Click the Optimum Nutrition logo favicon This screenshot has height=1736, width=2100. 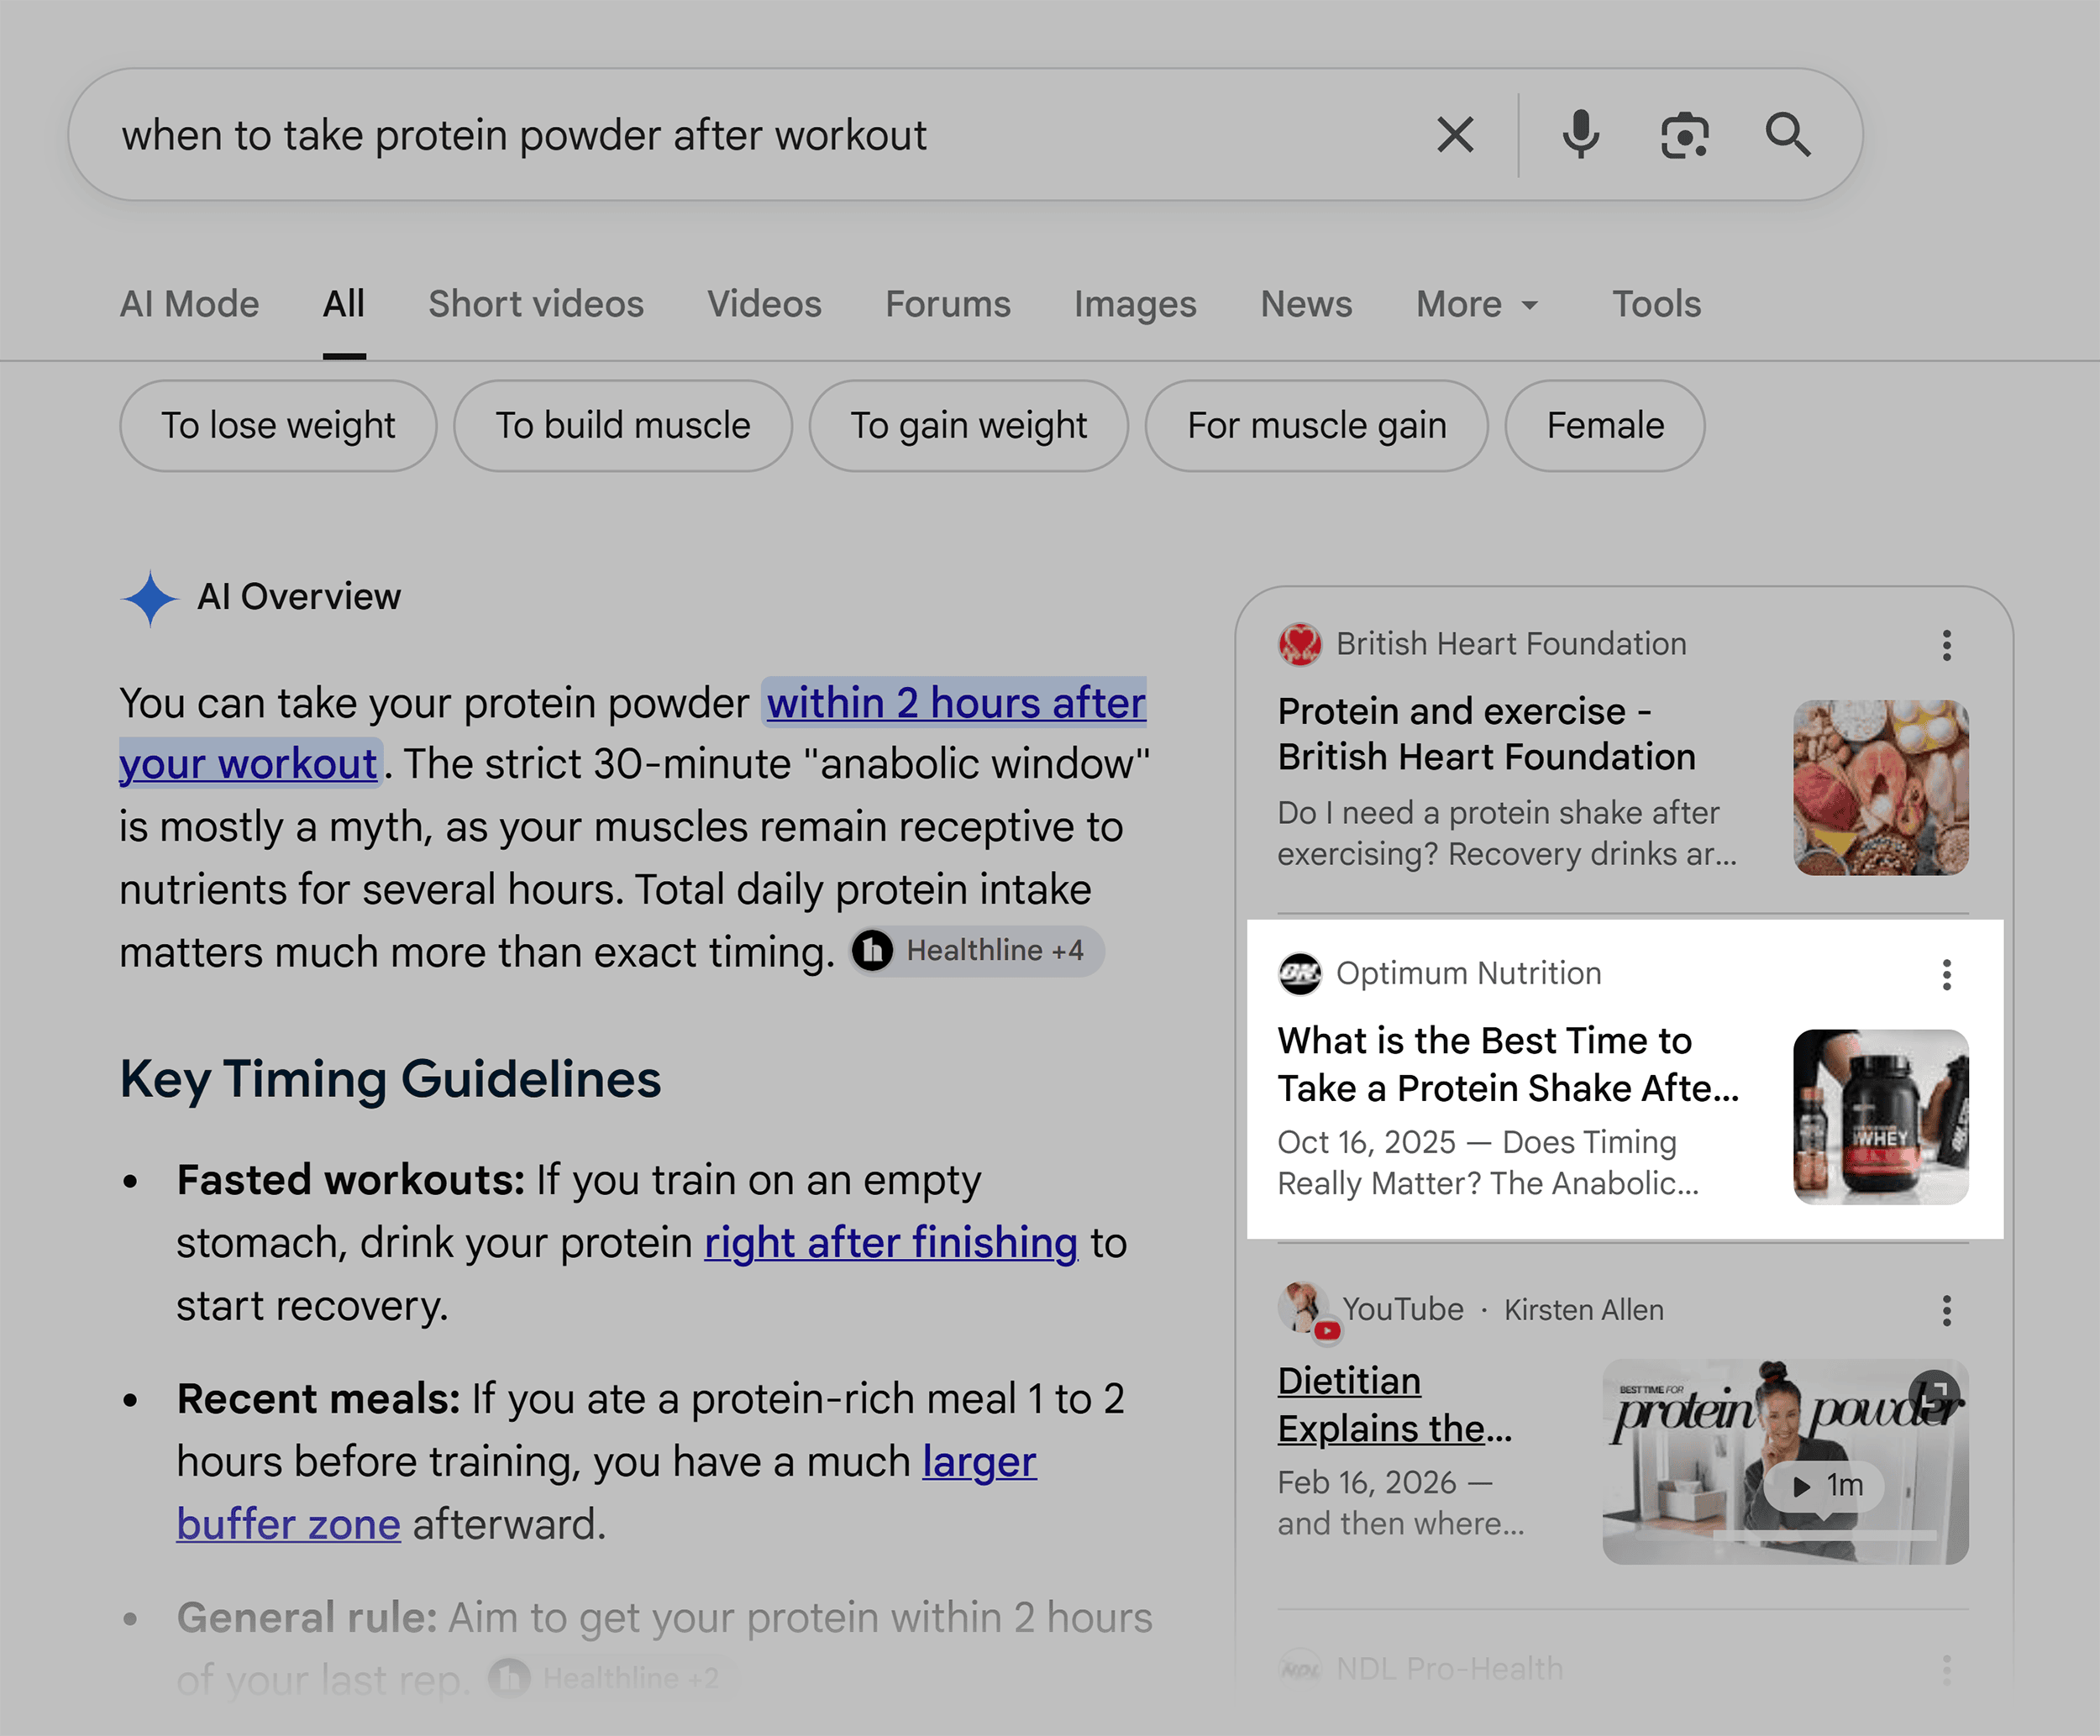point(1300,973)
